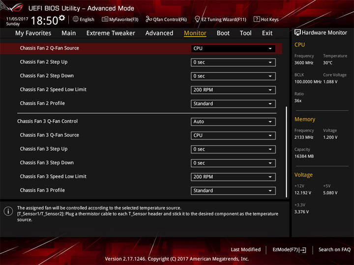Click the 18:50 clock display

coord(44,21)
